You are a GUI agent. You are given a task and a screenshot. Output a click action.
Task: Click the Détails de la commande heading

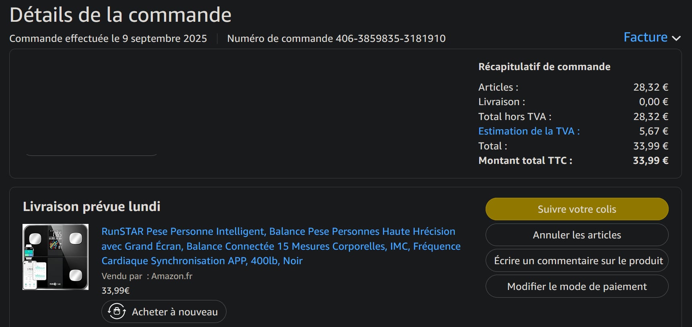[120, 15]
